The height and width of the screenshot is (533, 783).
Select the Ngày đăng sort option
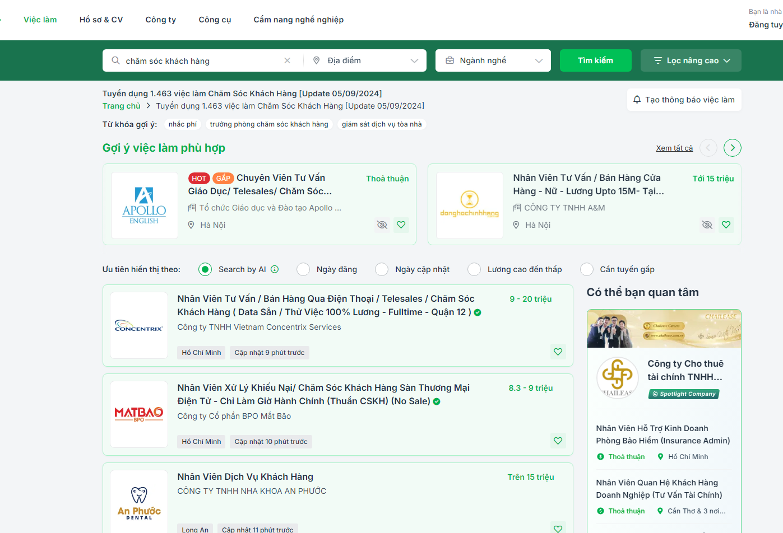[x=303, y=269]
